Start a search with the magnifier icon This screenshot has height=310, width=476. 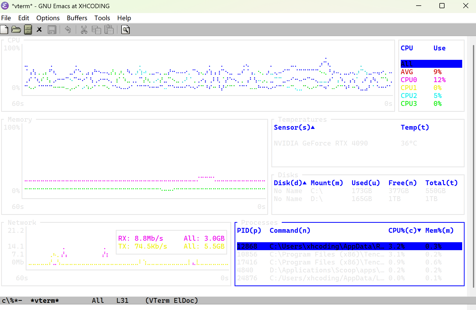(x=125, y=29)
